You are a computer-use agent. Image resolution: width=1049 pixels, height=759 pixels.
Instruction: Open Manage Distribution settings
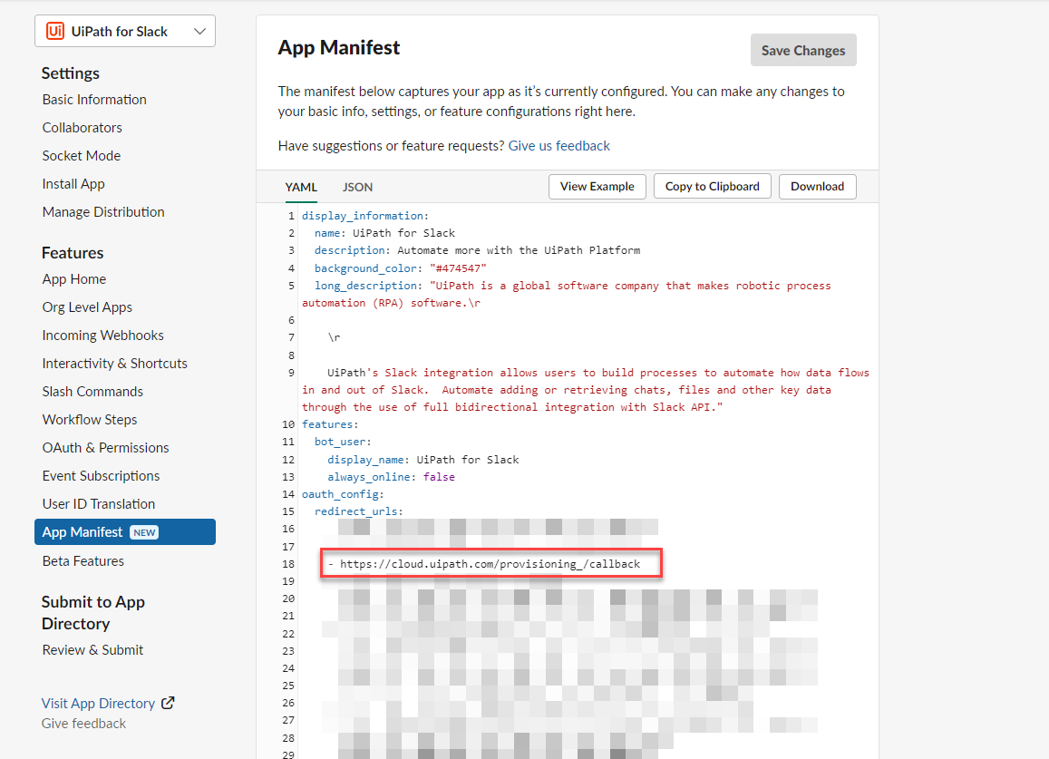click(103, 212)
